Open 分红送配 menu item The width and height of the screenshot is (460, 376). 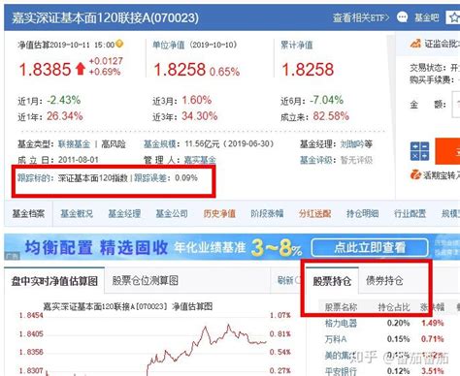point(314,213)
